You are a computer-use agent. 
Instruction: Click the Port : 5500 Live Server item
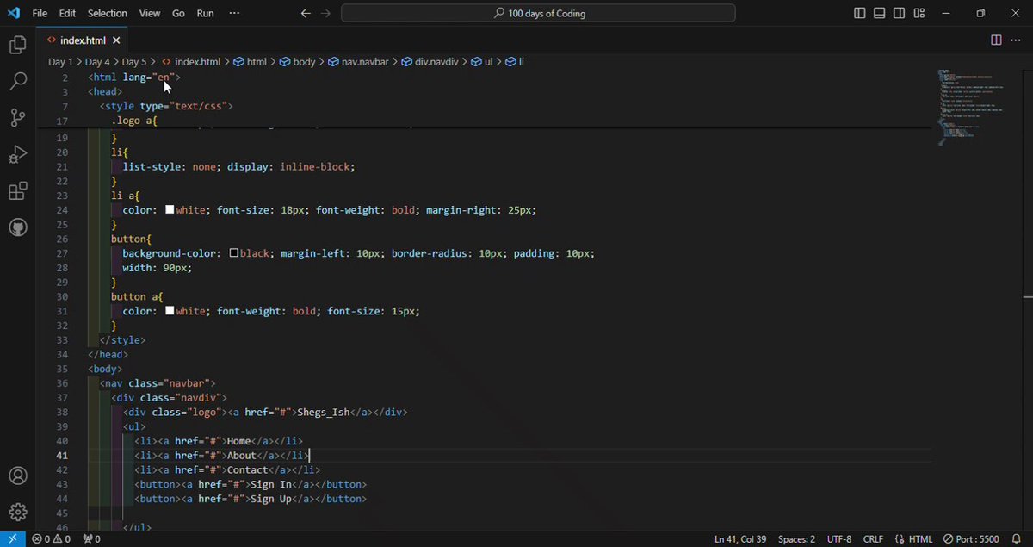point(971,538)
